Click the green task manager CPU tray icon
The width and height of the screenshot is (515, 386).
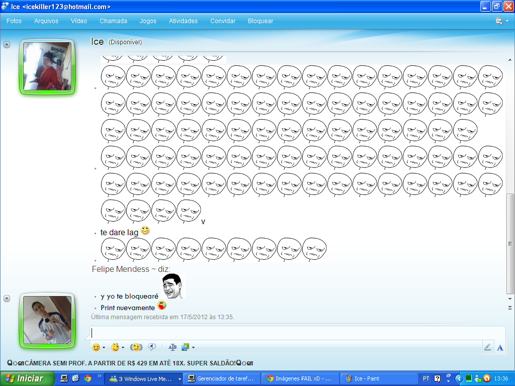coord(469,378)
